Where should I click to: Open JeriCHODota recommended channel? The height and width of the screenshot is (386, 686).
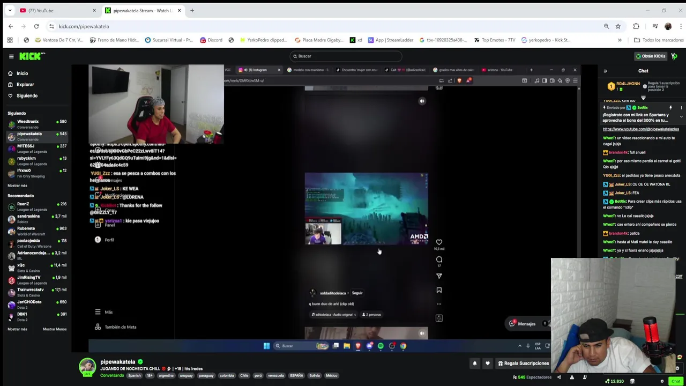pyautogui.click(x=36, y=305)
